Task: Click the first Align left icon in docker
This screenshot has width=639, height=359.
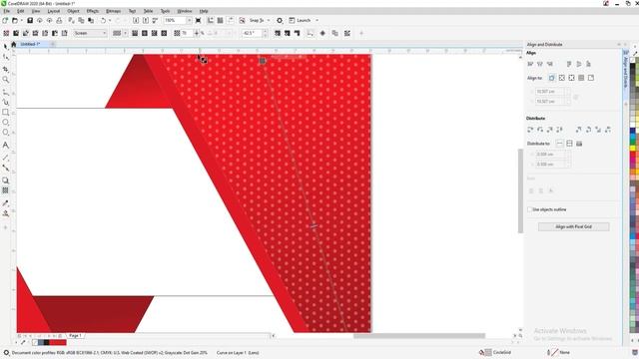Action: [530, 64]
